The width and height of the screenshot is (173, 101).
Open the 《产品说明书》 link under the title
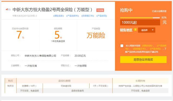72,16
